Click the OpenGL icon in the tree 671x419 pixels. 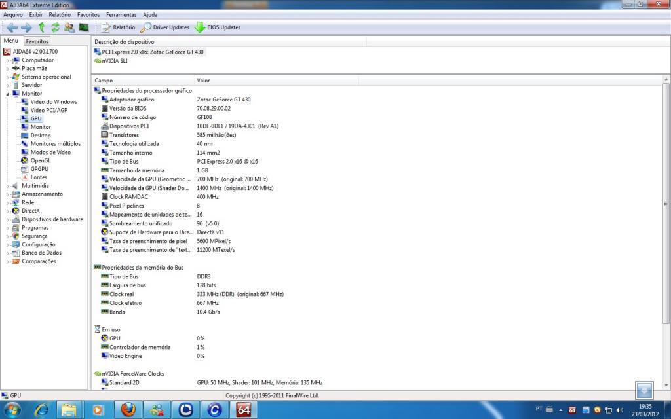coord(24,161)
